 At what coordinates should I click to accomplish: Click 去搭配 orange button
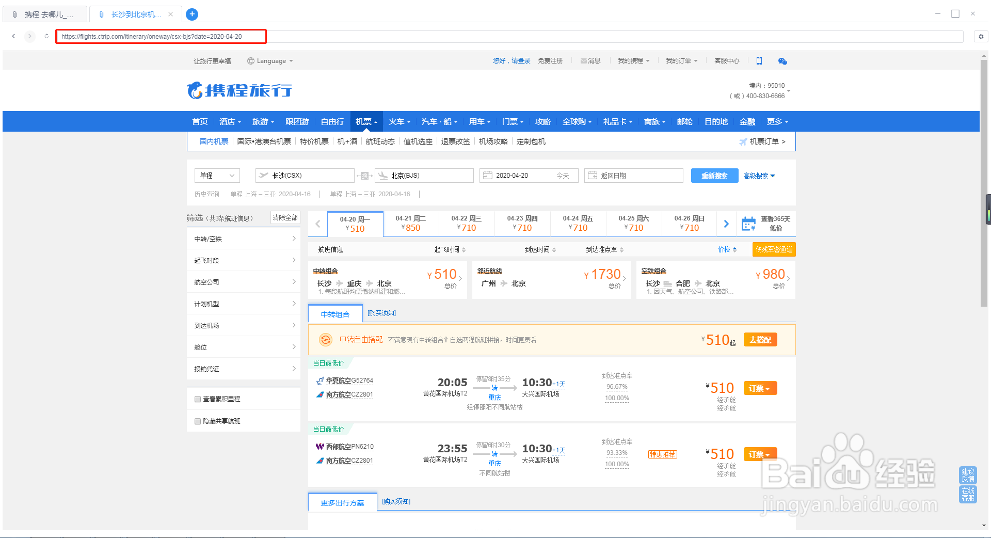(x=760, y=340)
